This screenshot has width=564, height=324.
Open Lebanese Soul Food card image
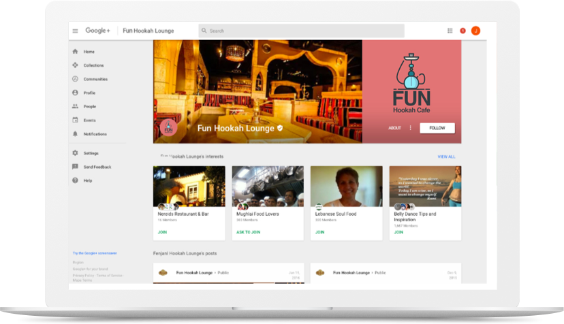point(347,186)
